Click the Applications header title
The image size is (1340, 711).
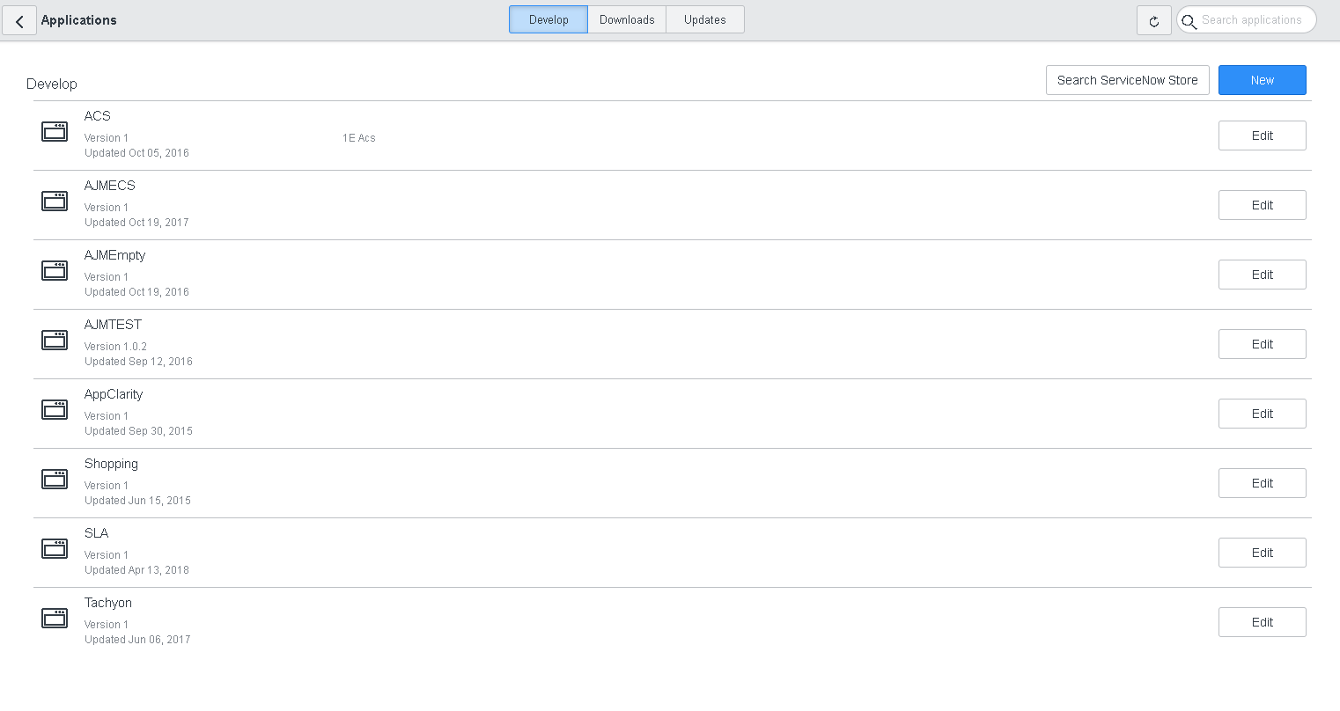pyautogui.click(x=78, y=20)
